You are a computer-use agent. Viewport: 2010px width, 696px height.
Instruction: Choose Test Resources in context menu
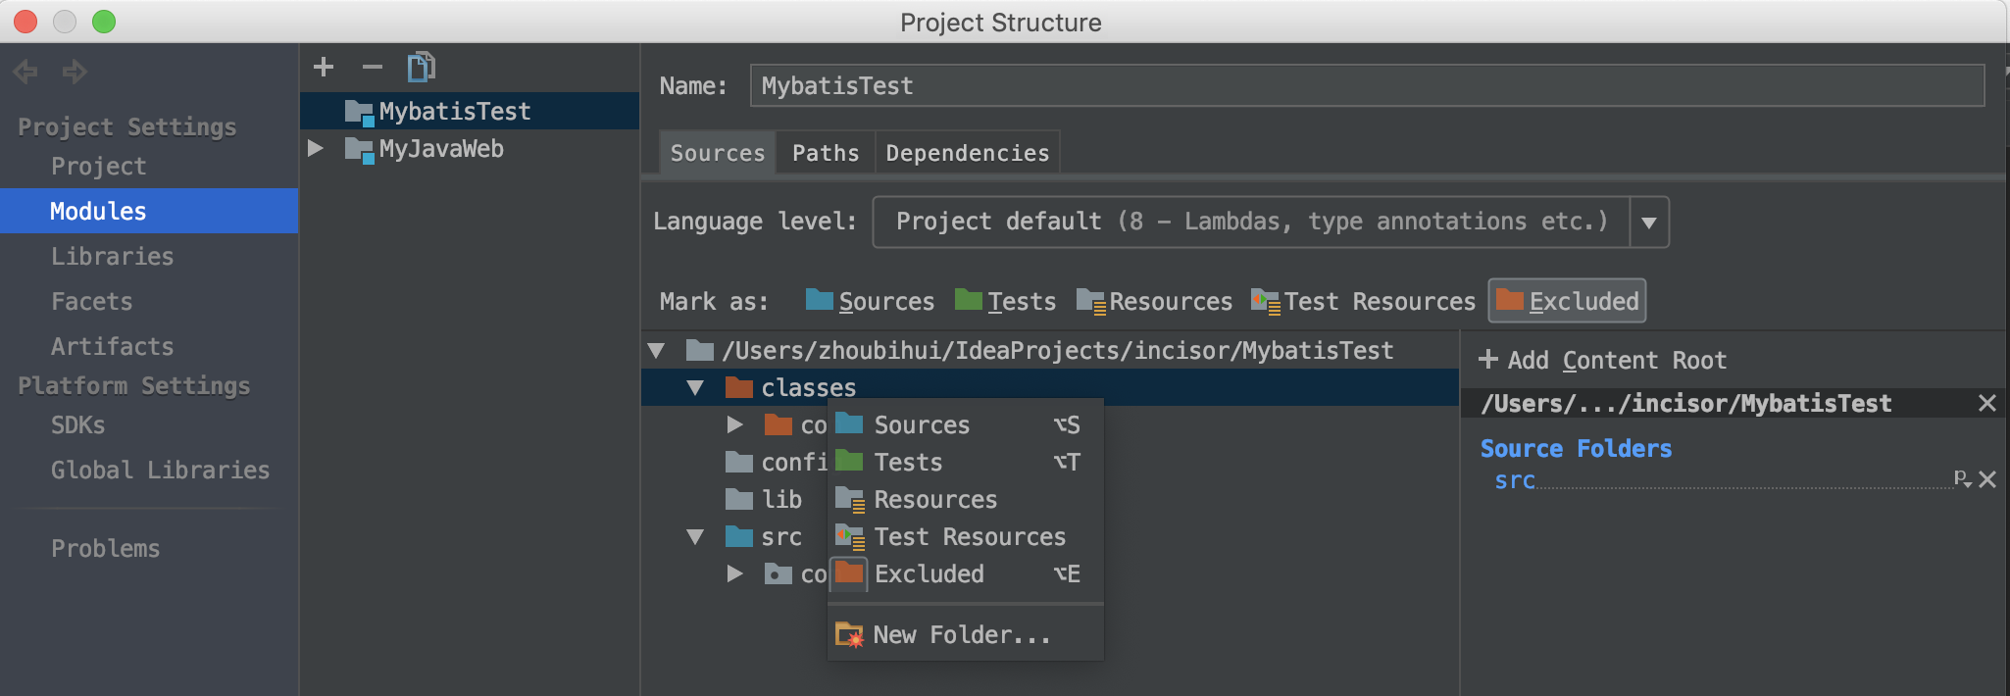[966, 536]
